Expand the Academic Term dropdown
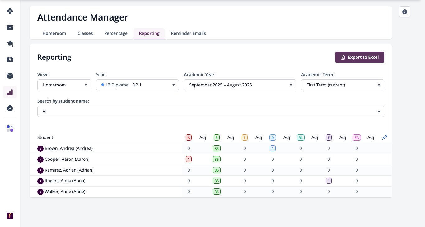 click(x=343, y=85)
